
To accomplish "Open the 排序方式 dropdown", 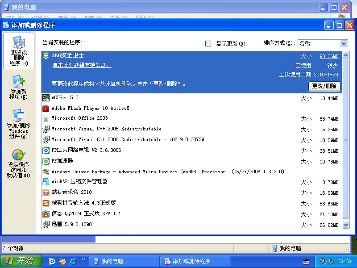I will [x=344, y=43].
